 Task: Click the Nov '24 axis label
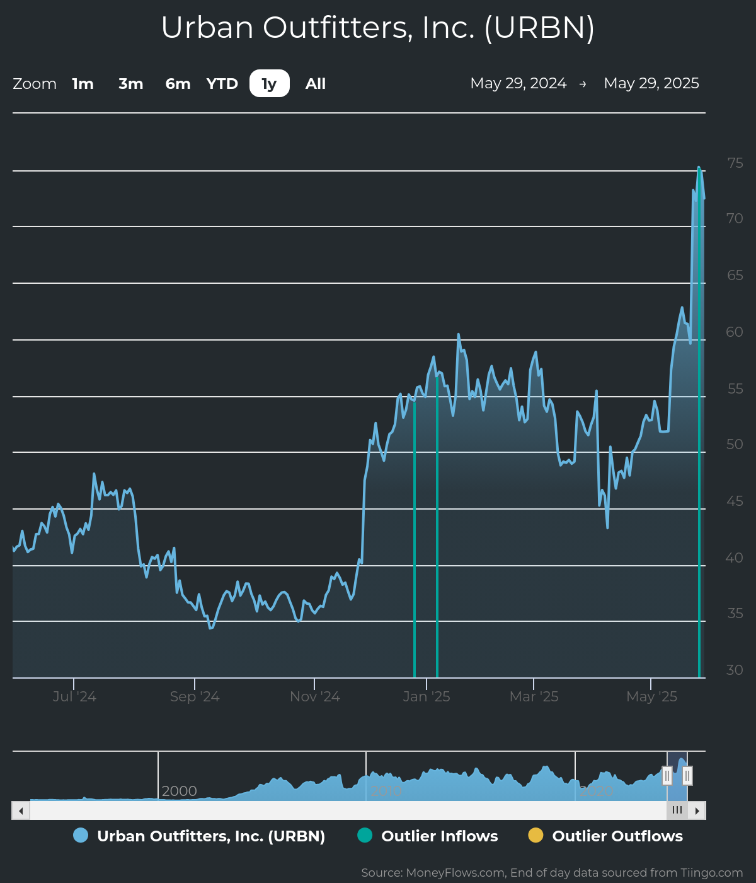click(315, 696)
